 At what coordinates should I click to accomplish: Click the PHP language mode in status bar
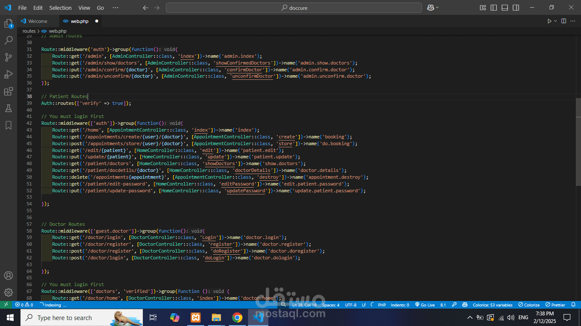click(382, 305)
